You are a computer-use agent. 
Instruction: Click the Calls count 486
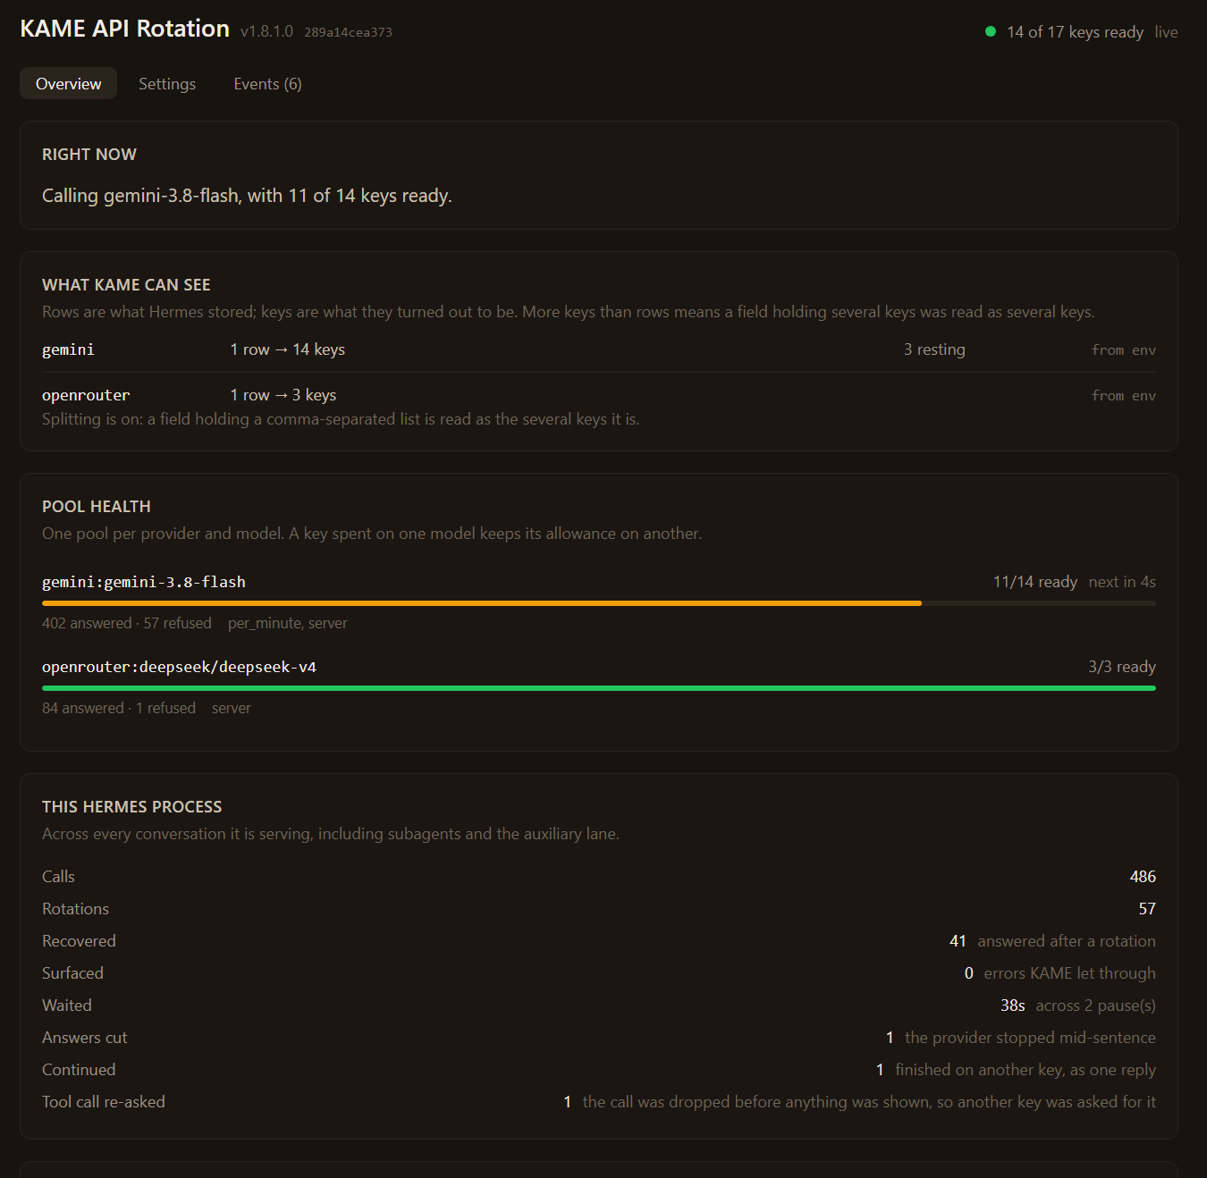1143,877
